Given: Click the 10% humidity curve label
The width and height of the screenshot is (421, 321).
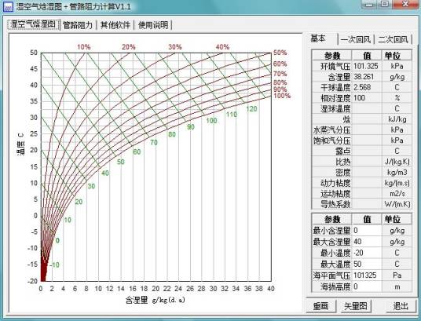Looking at the screenshot, I should (x=84, y=47).
